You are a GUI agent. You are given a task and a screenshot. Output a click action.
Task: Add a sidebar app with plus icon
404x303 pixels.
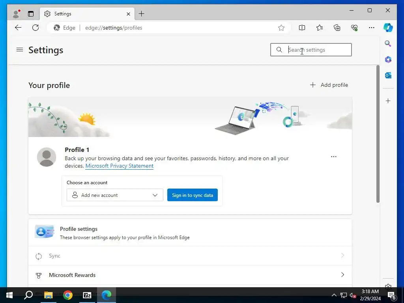388,101
